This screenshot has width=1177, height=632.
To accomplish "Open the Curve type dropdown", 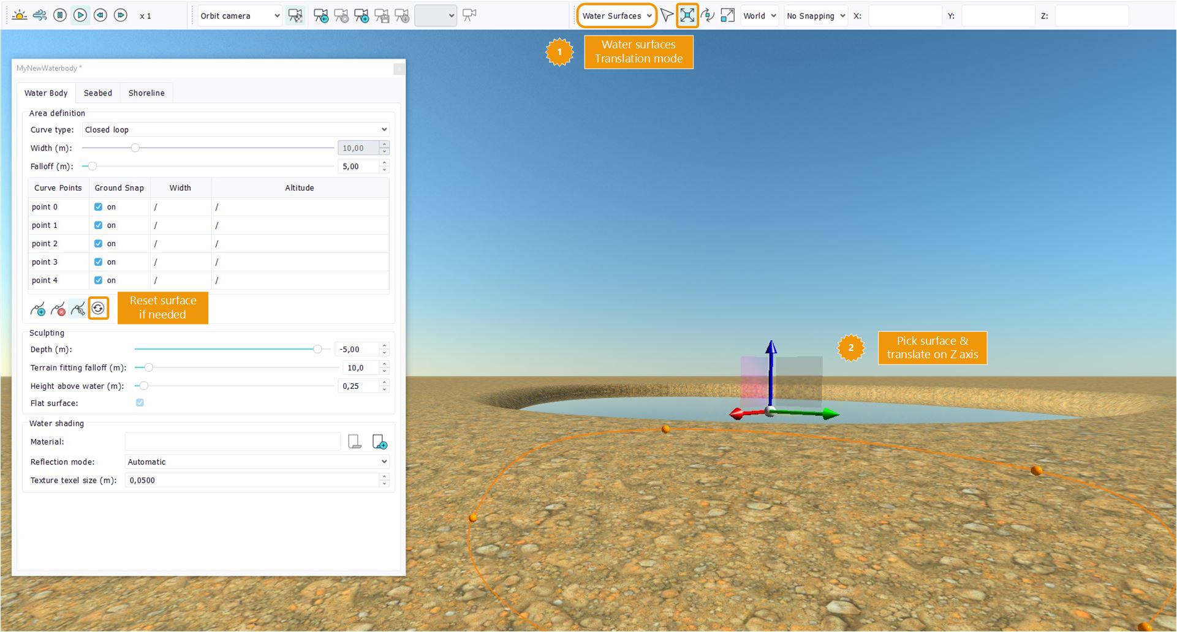I will 235,130.
